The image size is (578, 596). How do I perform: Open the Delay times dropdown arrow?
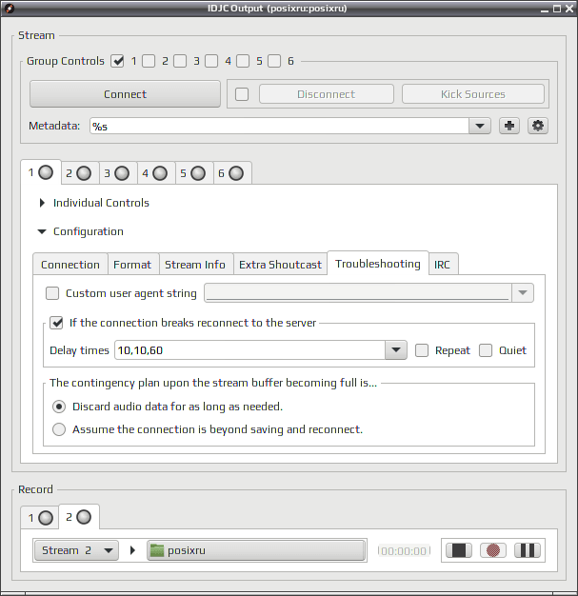(x=396, y=350)
